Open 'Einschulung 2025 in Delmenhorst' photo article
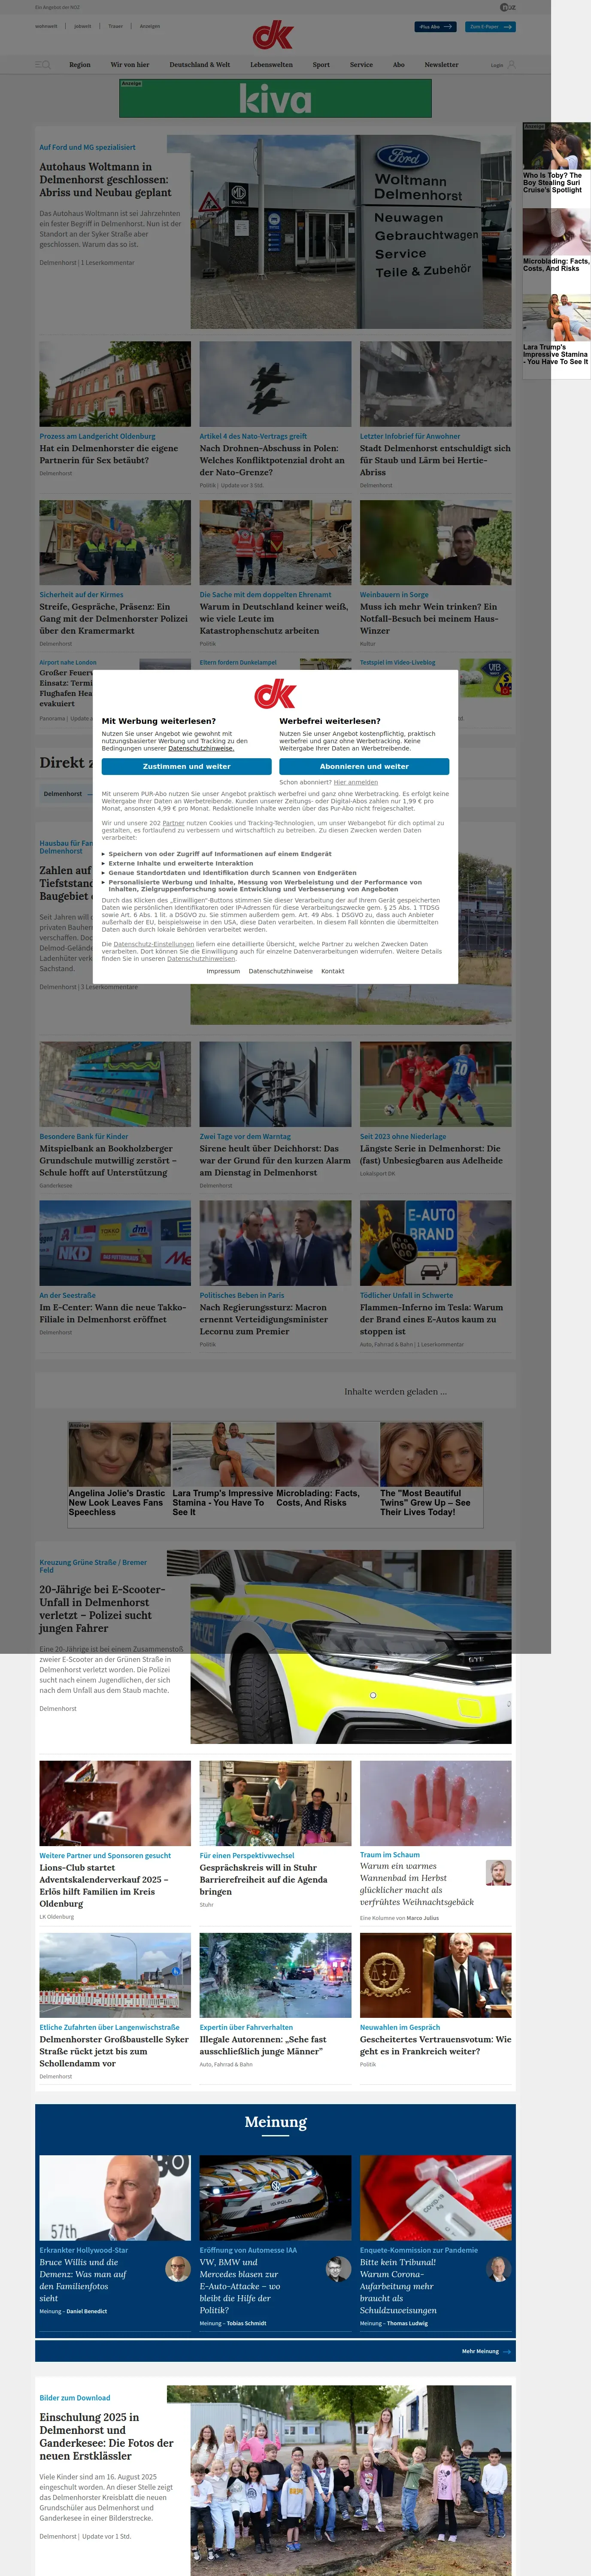Screen dimensions: 591x2576 coord(106,2436)
